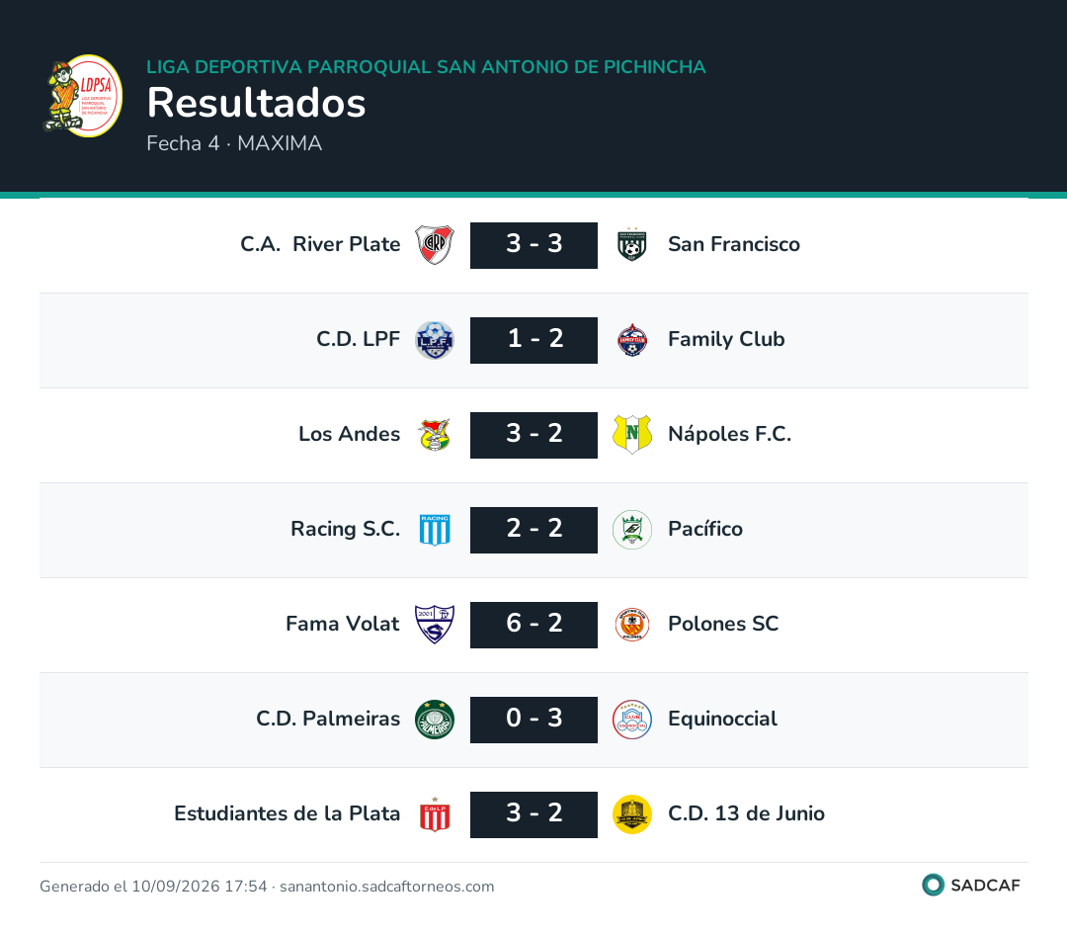Click the Polones SC orange badge

(632, 625)
